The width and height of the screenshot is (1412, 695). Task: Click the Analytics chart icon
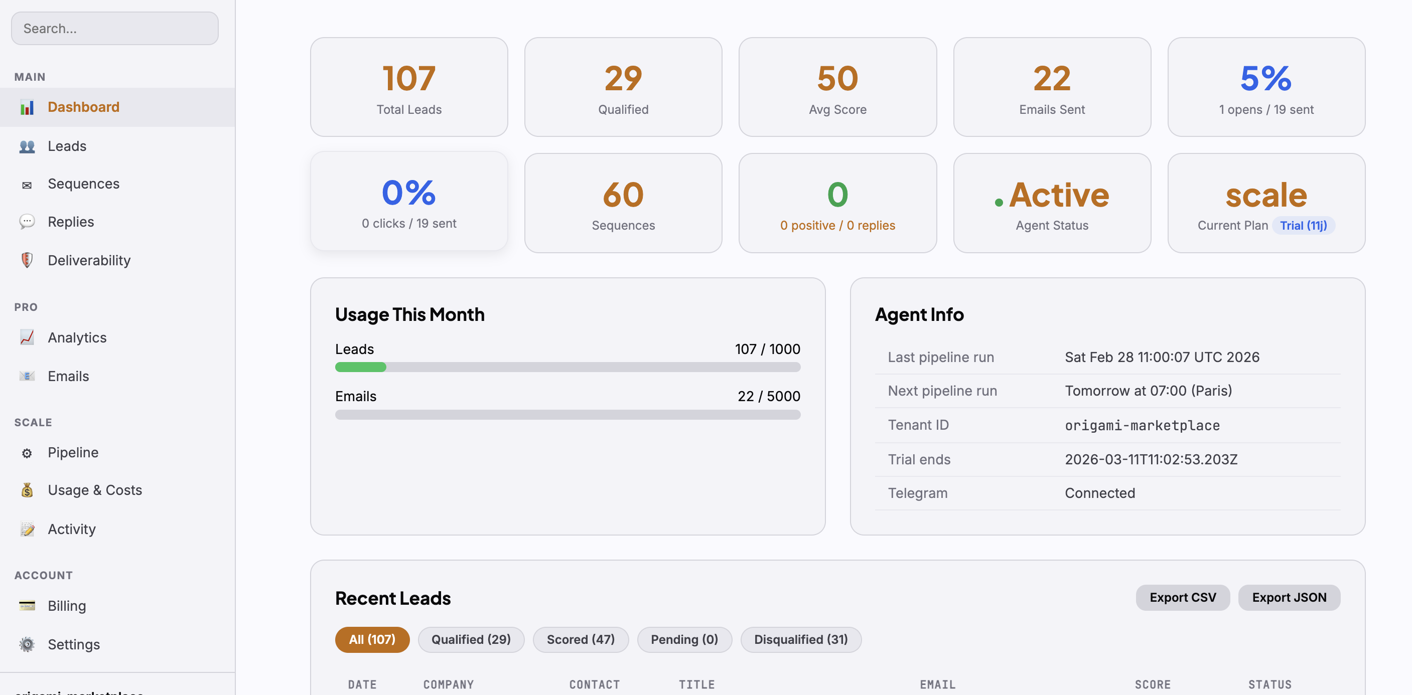click(x=27, y=337)
